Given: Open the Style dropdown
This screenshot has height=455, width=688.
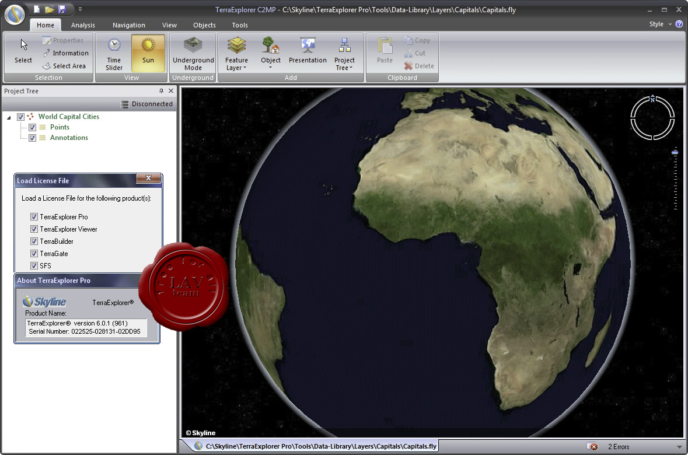Looking at the screenshot, I should (660, 24).
